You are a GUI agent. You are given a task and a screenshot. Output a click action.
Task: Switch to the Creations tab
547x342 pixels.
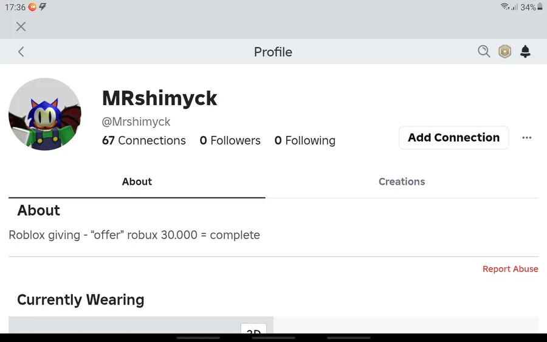click(402, 182)
